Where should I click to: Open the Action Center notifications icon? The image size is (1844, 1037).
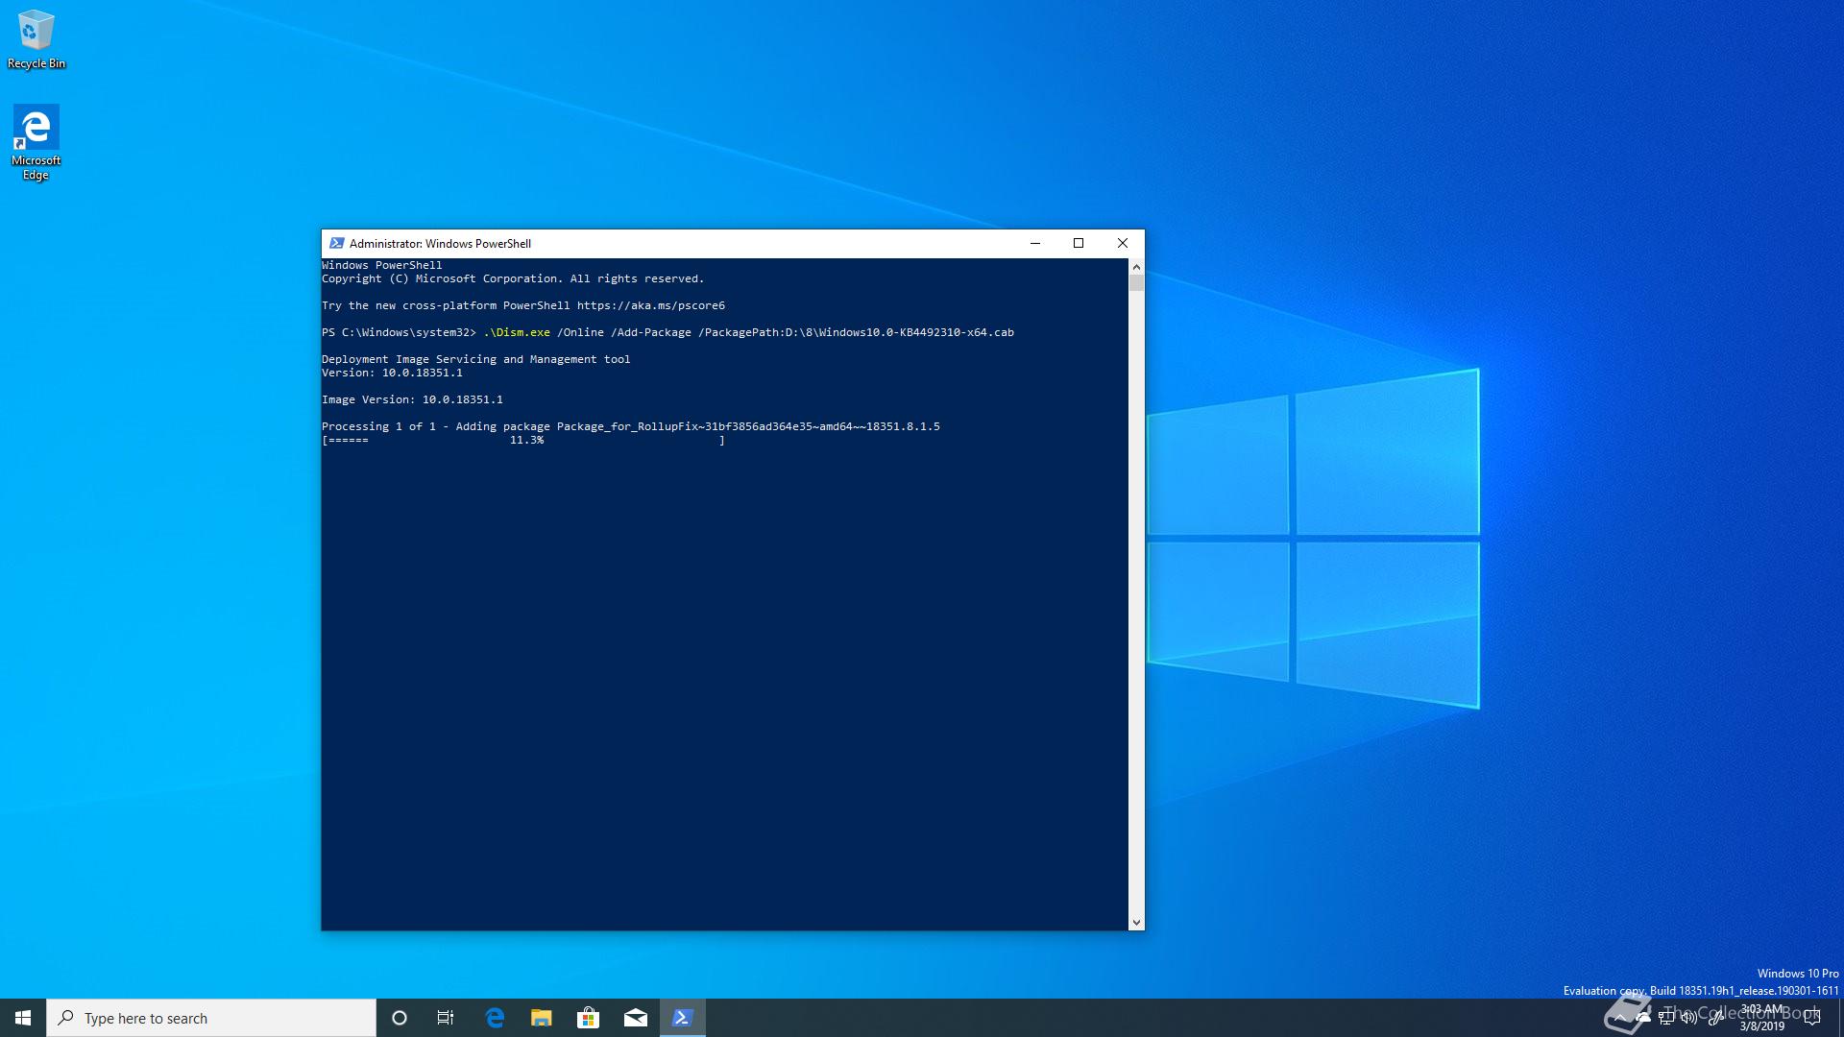tap(1812, 1018)
